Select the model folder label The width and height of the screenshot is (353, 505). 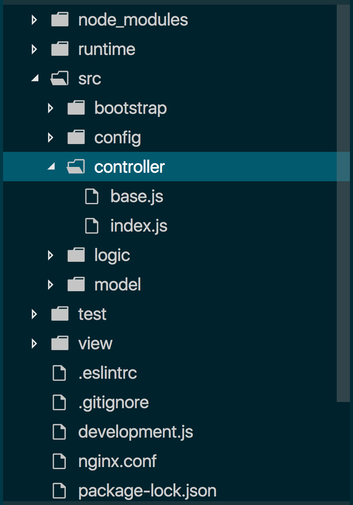(x=118, y=285)
